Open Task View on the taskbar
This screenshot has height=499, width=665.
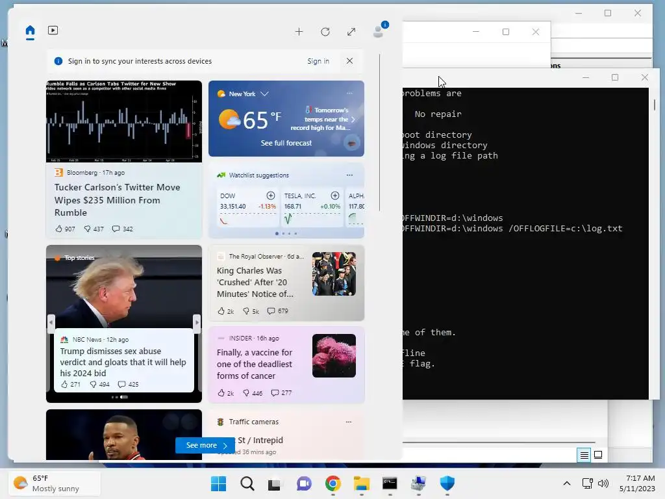tap(275, 483)
